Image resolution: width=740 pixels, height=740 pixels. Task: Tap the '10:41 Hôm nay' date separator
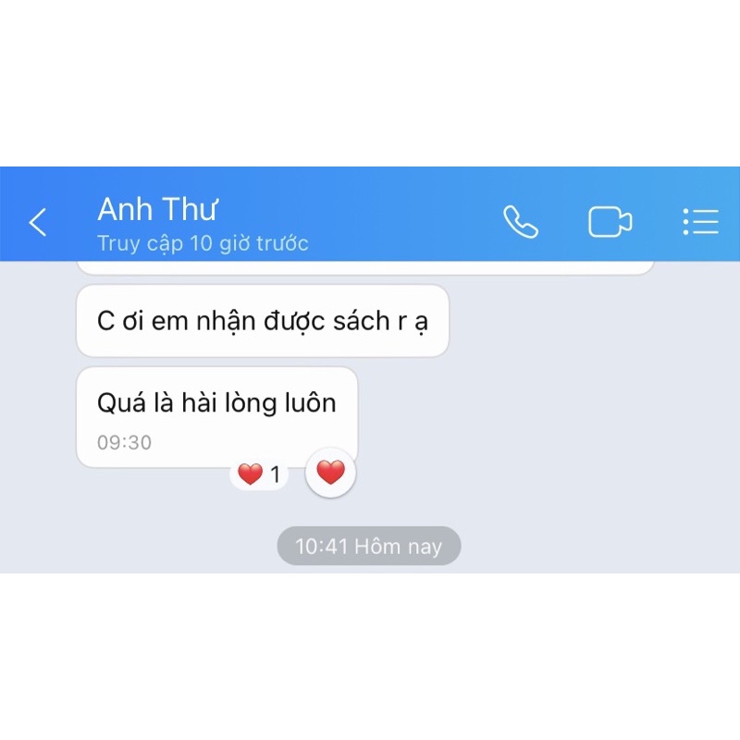[x=369, y=546]
